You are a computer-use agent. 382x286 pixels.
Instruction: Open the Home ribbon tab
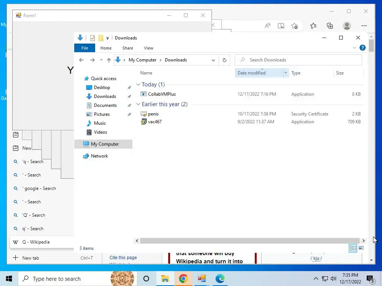[x=106, y=48]
